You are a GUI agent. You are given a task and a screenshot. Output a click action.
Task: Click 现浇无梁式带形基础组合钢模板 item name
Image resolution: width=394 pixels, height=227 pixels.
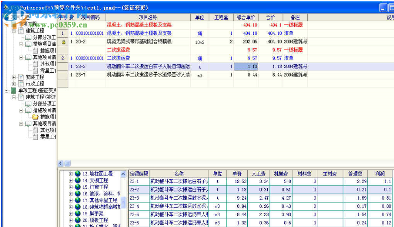click(139, 42)
